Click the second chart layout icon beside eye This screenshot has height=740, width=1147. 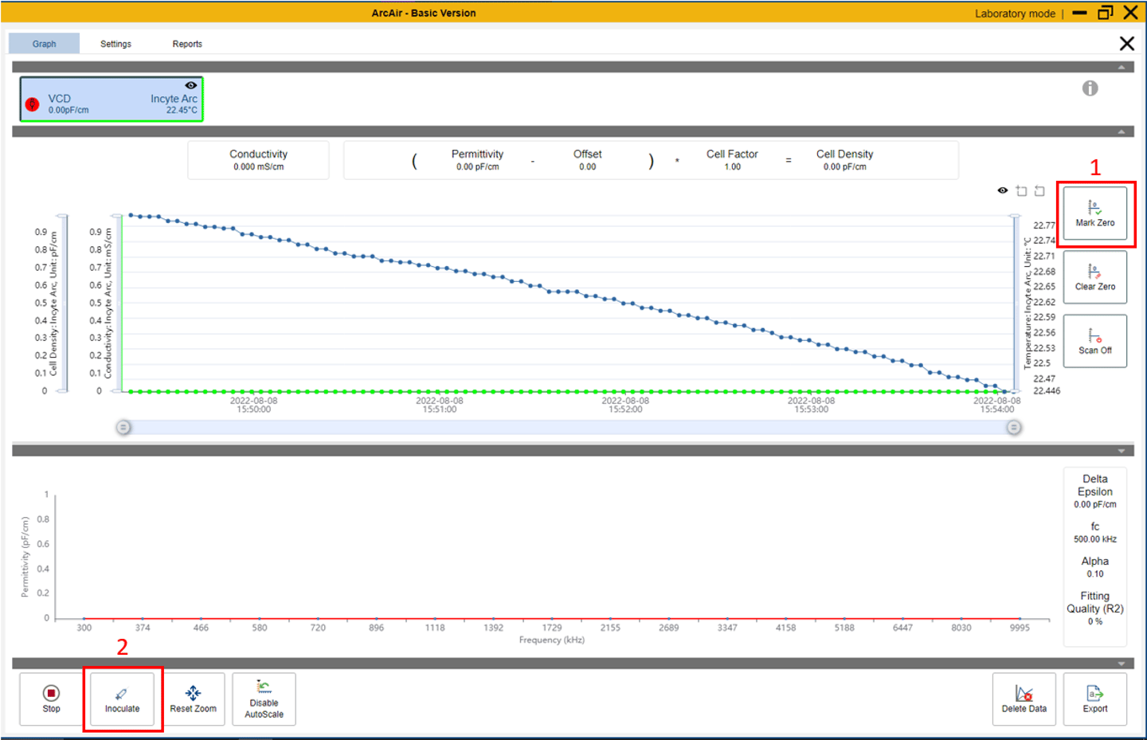point(1039,190)
